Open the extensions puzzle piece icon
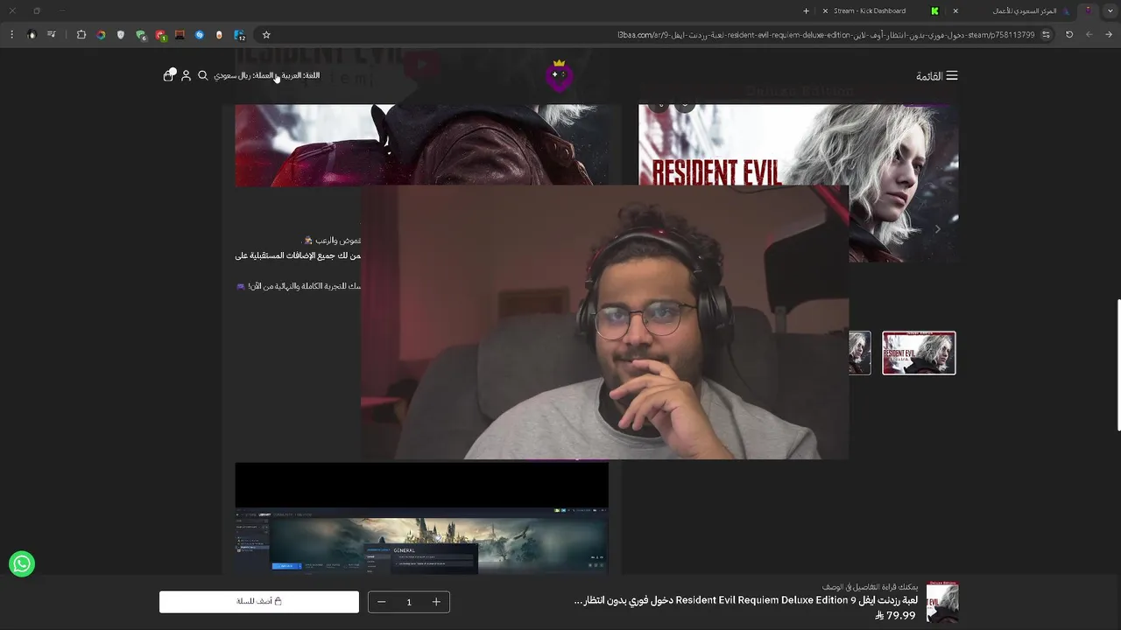1121x630 pixels. [81, 35]
